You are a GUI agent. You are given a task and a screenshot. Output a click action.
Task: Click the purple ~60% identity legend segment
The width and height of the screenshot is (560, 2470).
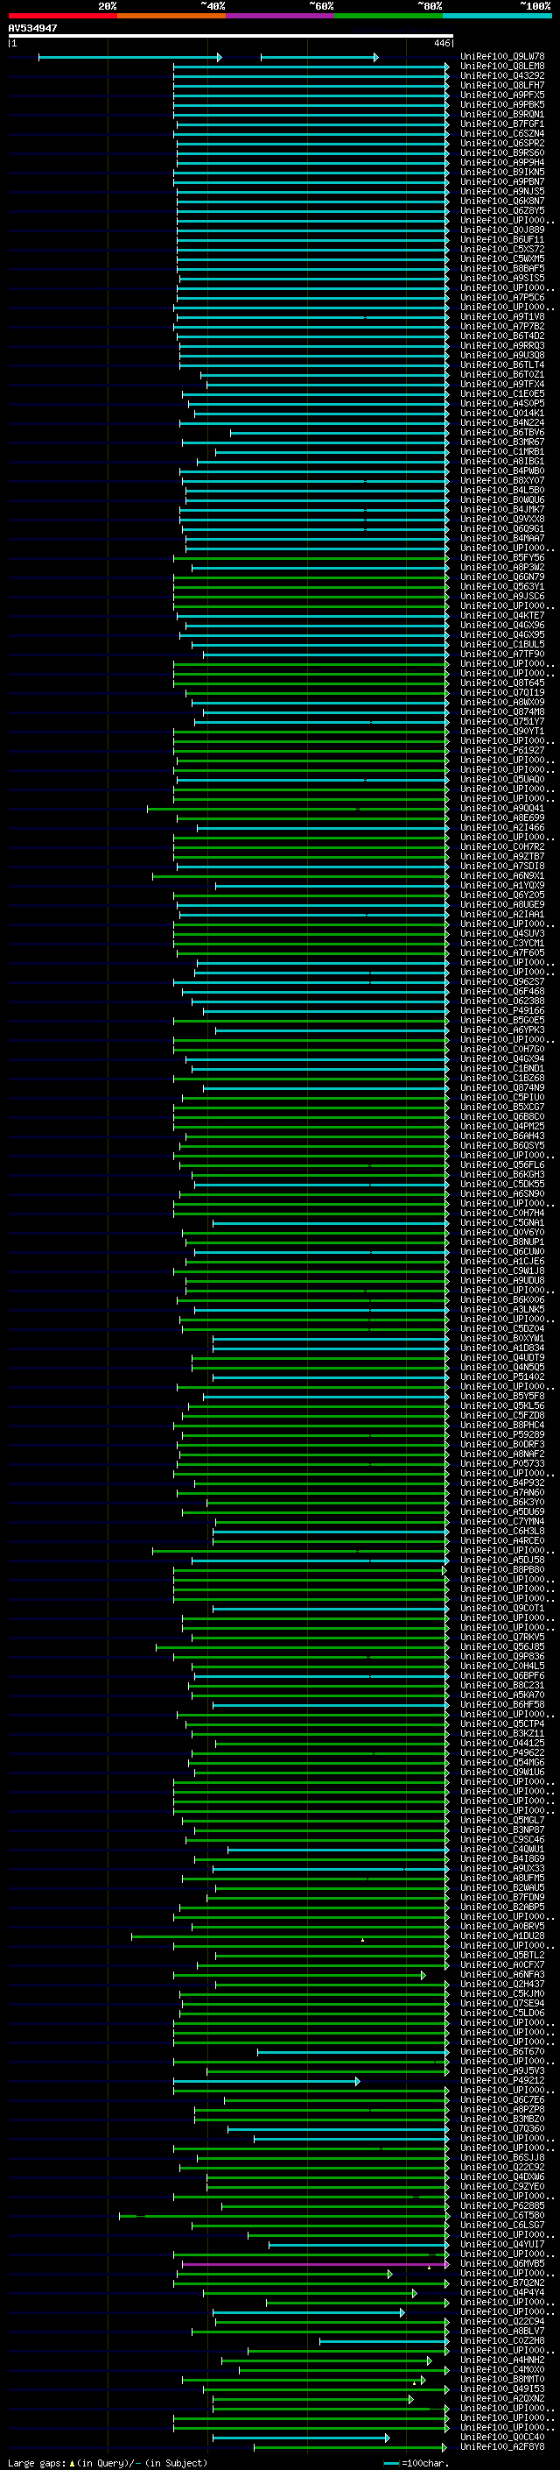(281, 16)
